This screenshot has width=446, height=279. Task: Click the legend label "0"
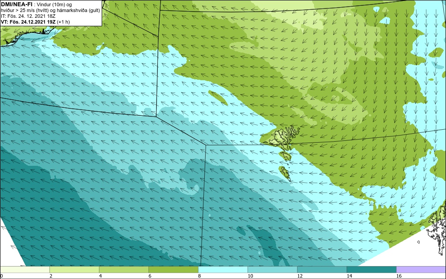(x=1, y=276)
